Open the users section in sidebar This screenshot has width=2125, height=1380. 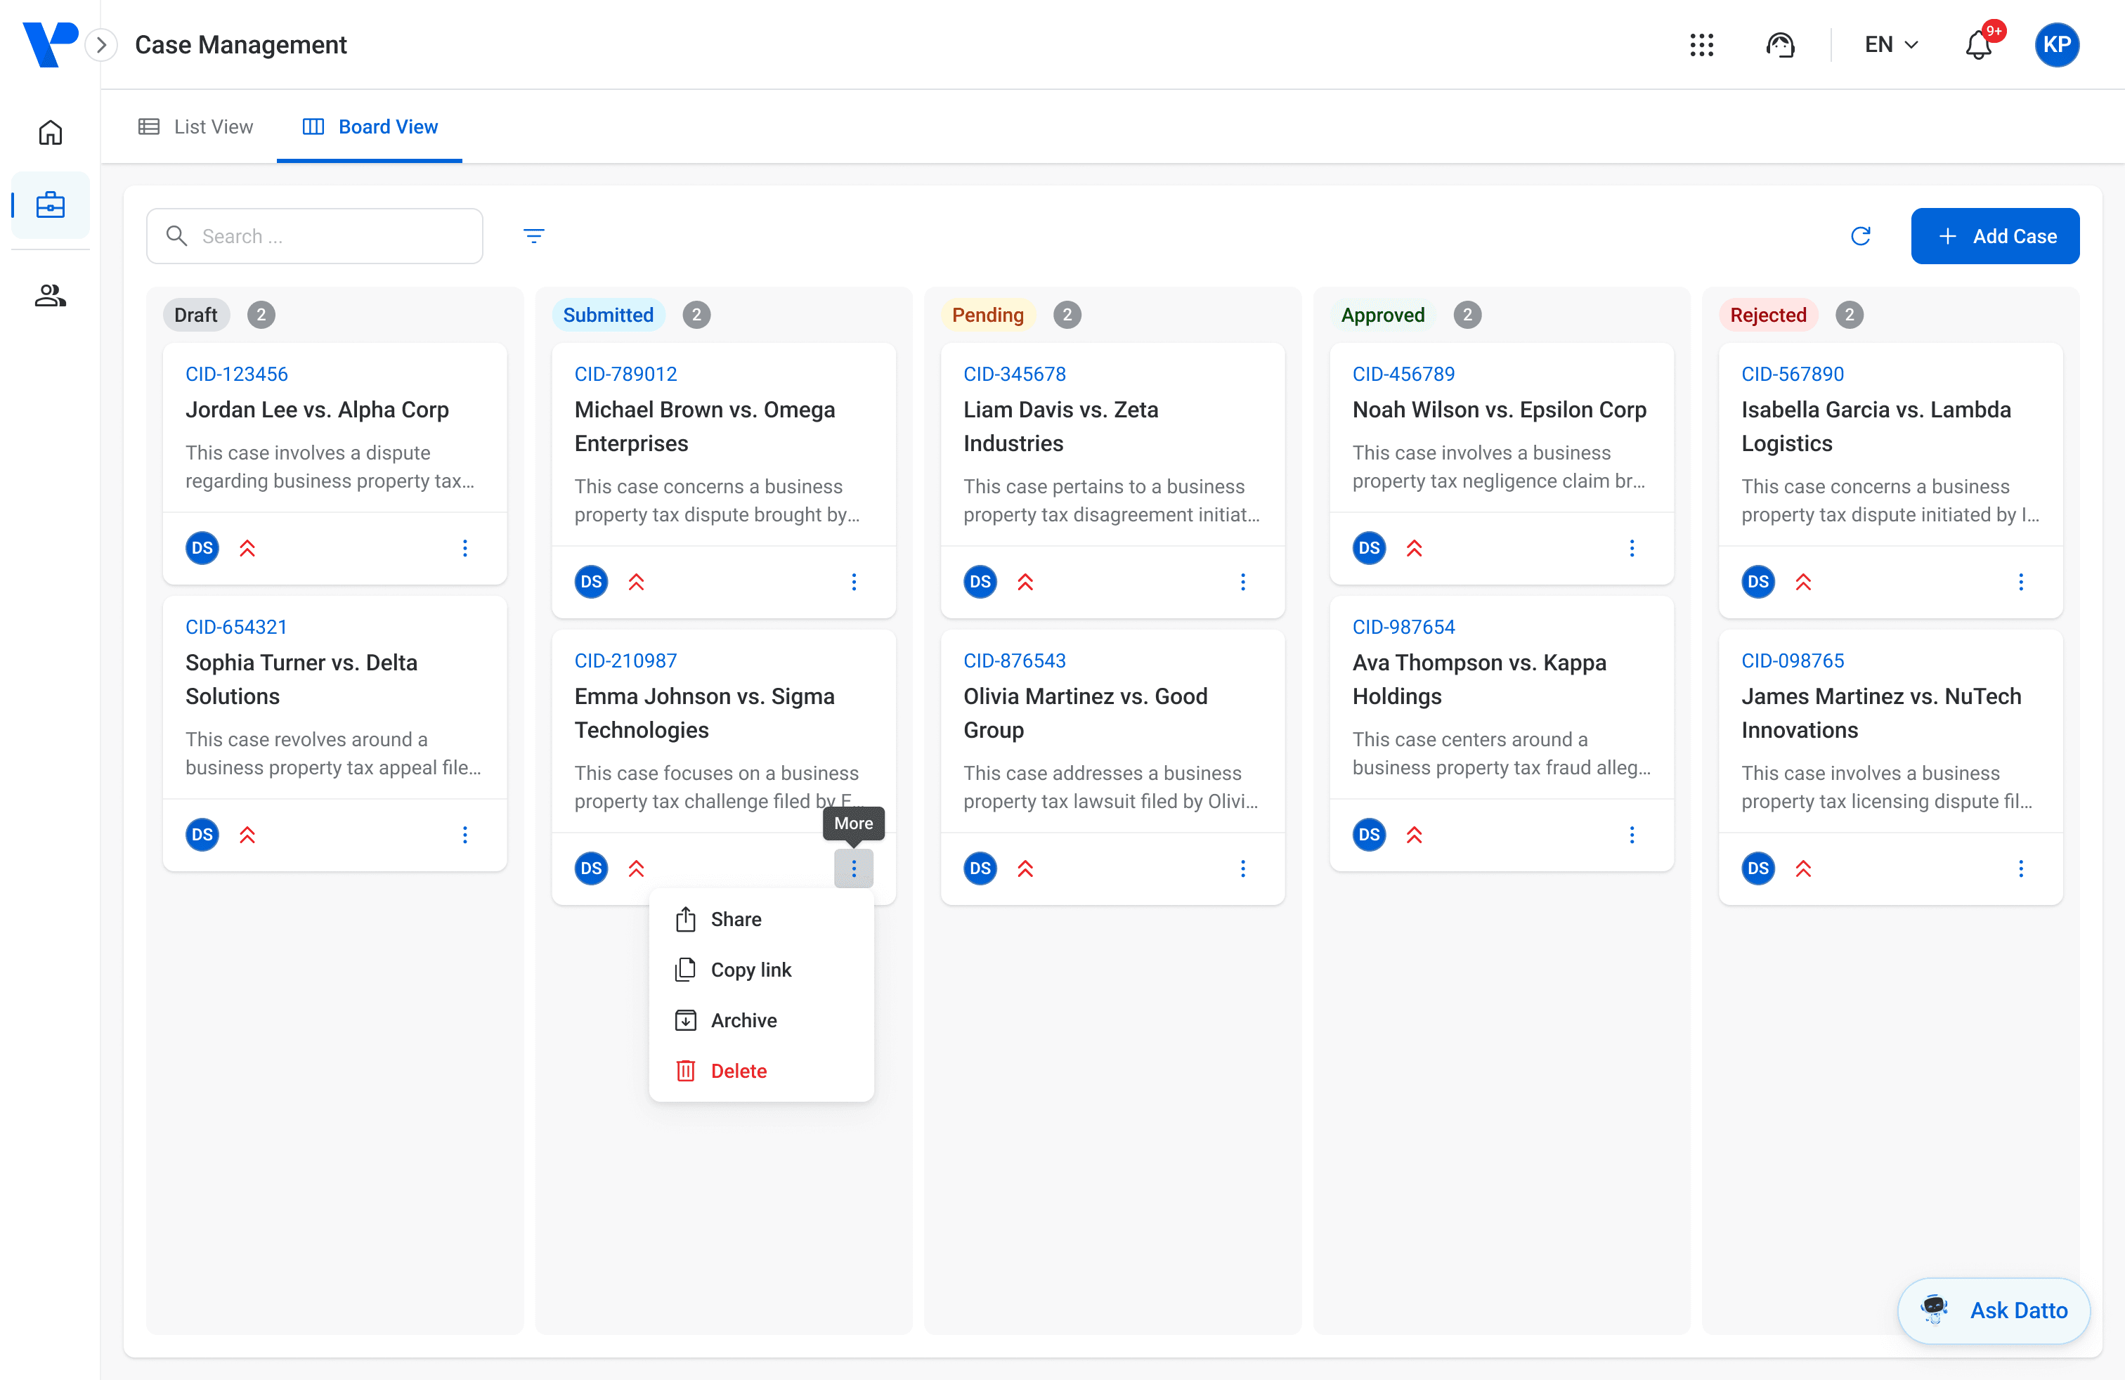50,295
